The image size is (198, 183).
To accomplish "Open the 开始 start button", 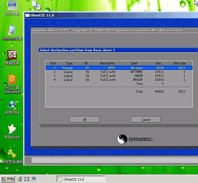I will 8,179.
